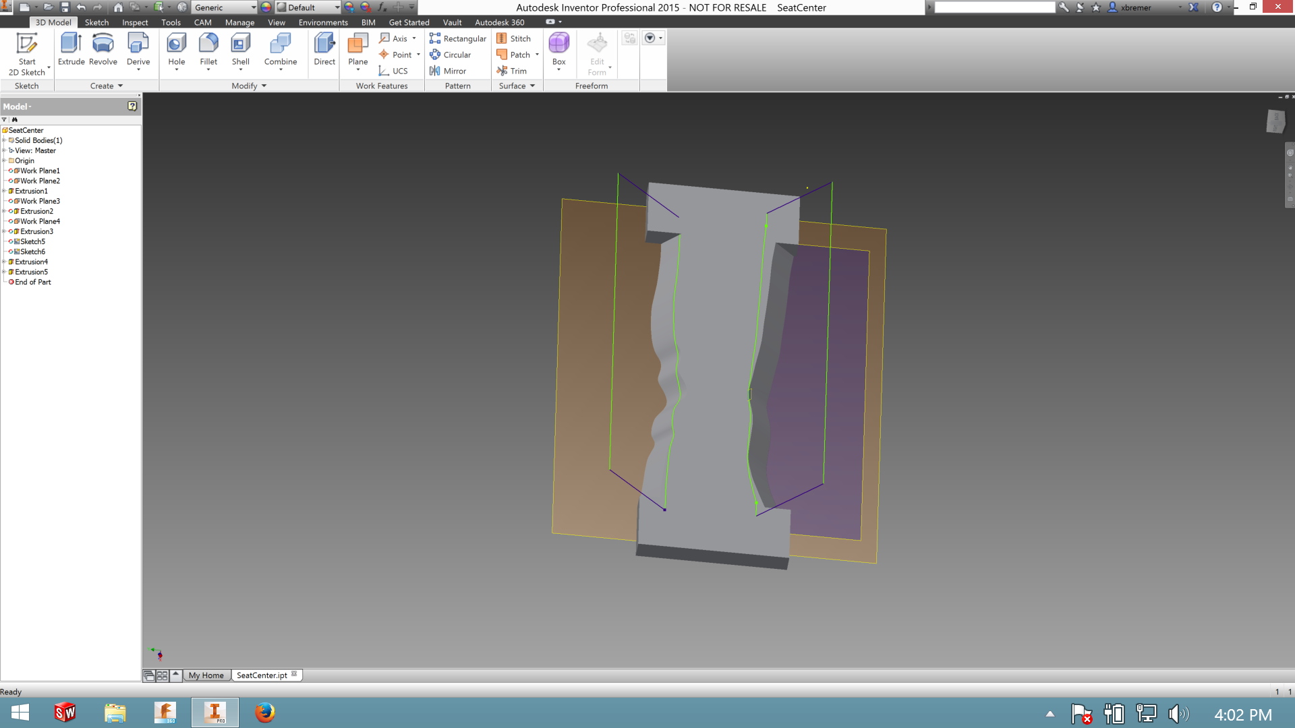The image size is (1295, 728).
Task: Open the Appearance dropdown showing Default
Action: tap(308, 7)
